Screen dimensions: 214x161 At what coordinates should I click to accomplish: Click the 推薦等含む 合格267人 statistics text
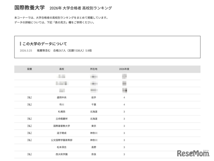[x=64, y=50]
